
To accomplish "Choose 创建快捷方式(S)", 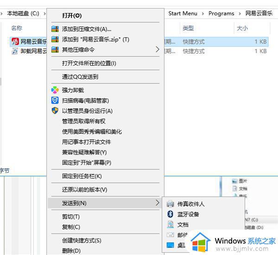I will [82, 241].
